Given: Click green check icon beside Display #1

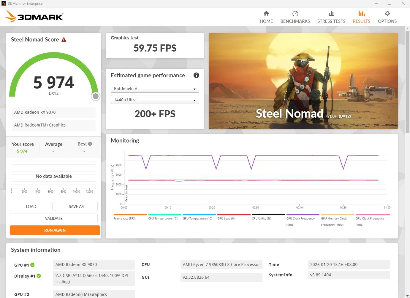Looking at the screenshot, I should (39, 276).
